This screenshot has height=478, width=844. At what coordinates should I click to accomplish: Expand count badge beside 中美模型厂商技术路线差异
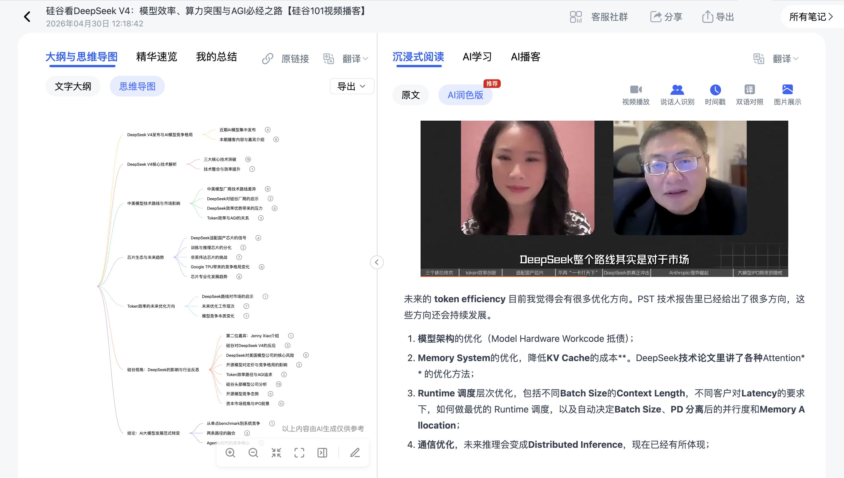268,189
